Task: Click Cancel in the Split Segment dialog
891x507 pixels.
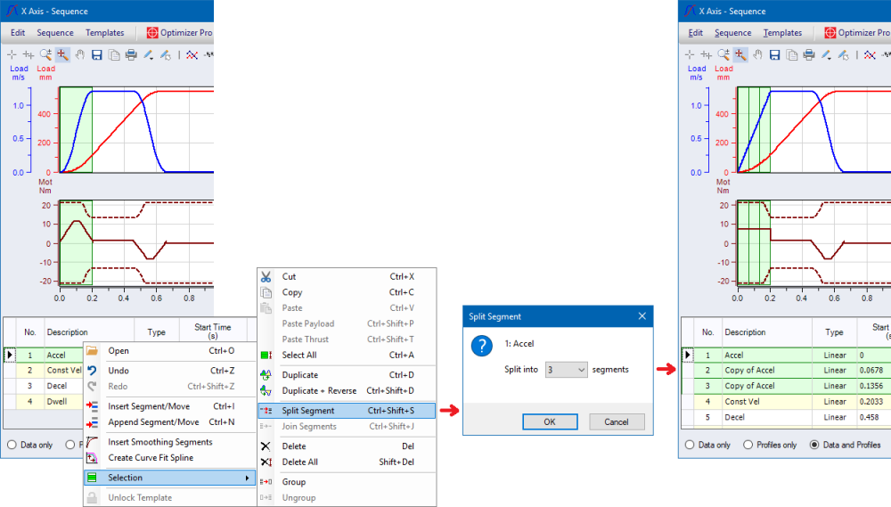Action: [616, 421]
